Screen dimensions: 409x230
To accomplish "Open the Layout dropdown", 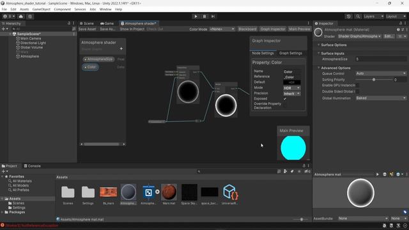I will tap(396, 17).
